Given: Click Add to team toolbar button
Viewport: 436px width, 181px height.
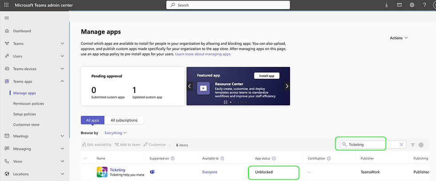Looking at the screenshot, I should pos(128,145).
